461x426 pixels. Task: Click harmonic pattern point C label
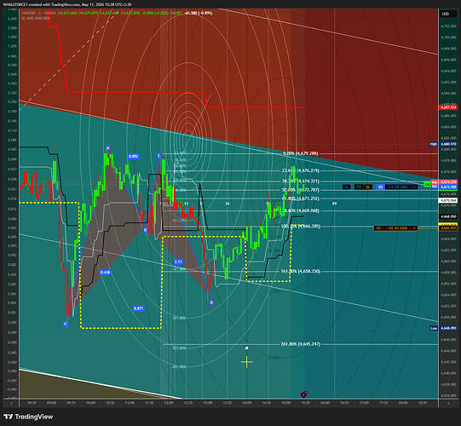159,156
